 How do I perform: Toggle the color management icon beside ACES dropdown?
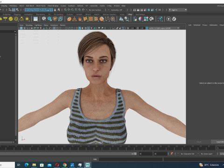[147, 28]
